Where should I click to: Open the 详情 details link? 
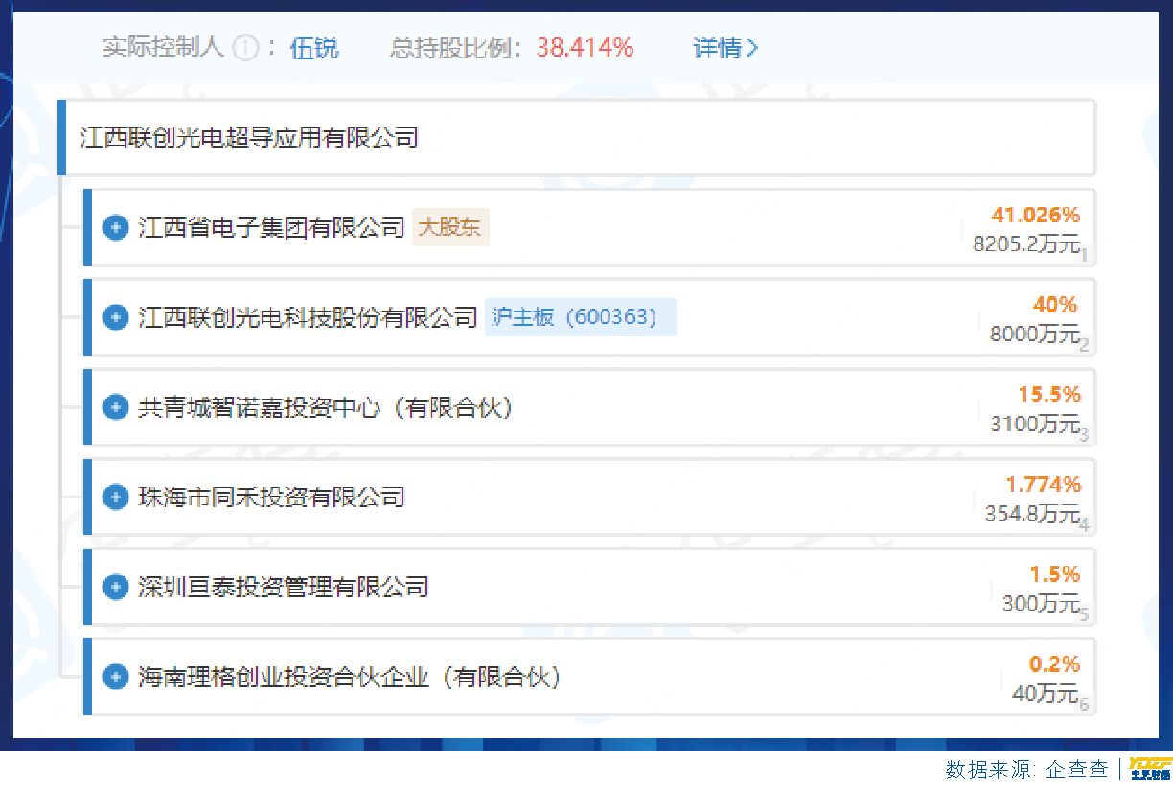725,48
